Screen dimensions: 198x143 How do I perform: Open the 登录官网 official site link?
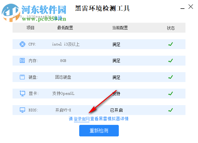(82, 119)
